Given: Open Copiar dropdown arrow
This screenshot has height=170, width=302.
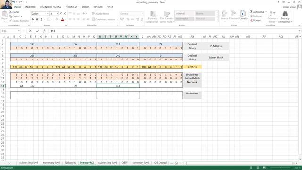Looking at the screenshot, I should point(21,17).
